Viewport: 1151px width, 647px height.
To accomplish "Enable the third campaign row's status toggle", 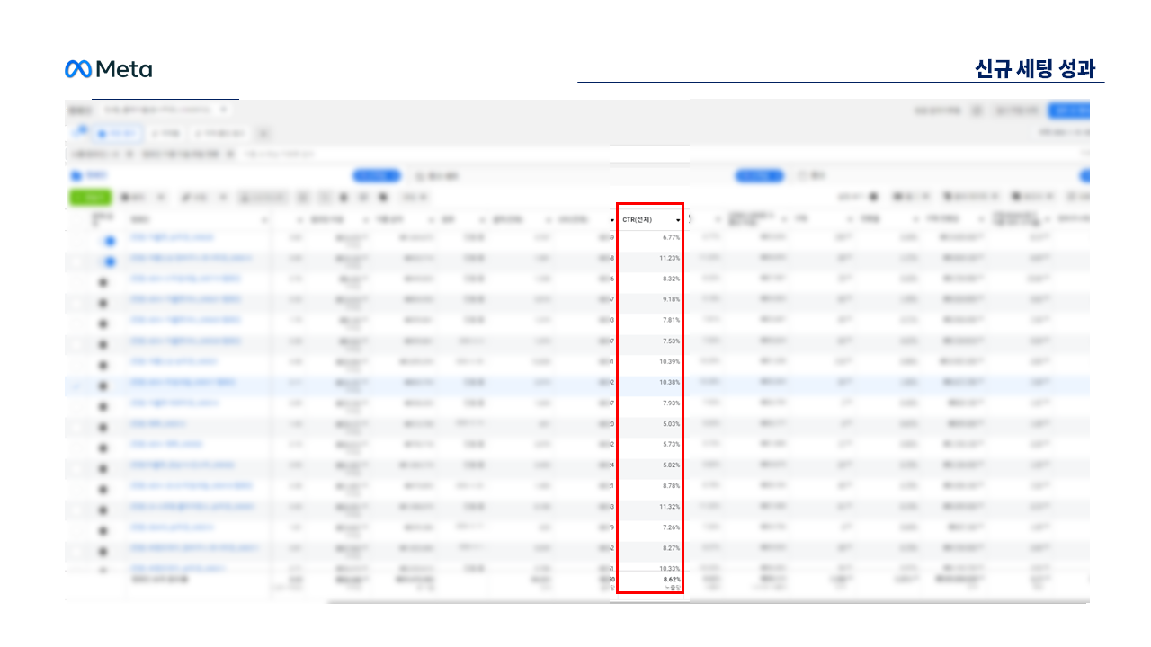I will (x=103, y=282).
